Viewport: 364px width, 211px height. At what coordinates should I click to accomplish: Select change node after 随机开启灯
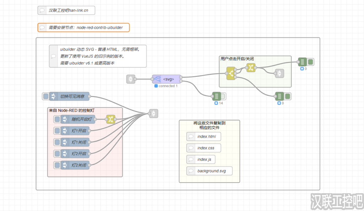[111, 119]
